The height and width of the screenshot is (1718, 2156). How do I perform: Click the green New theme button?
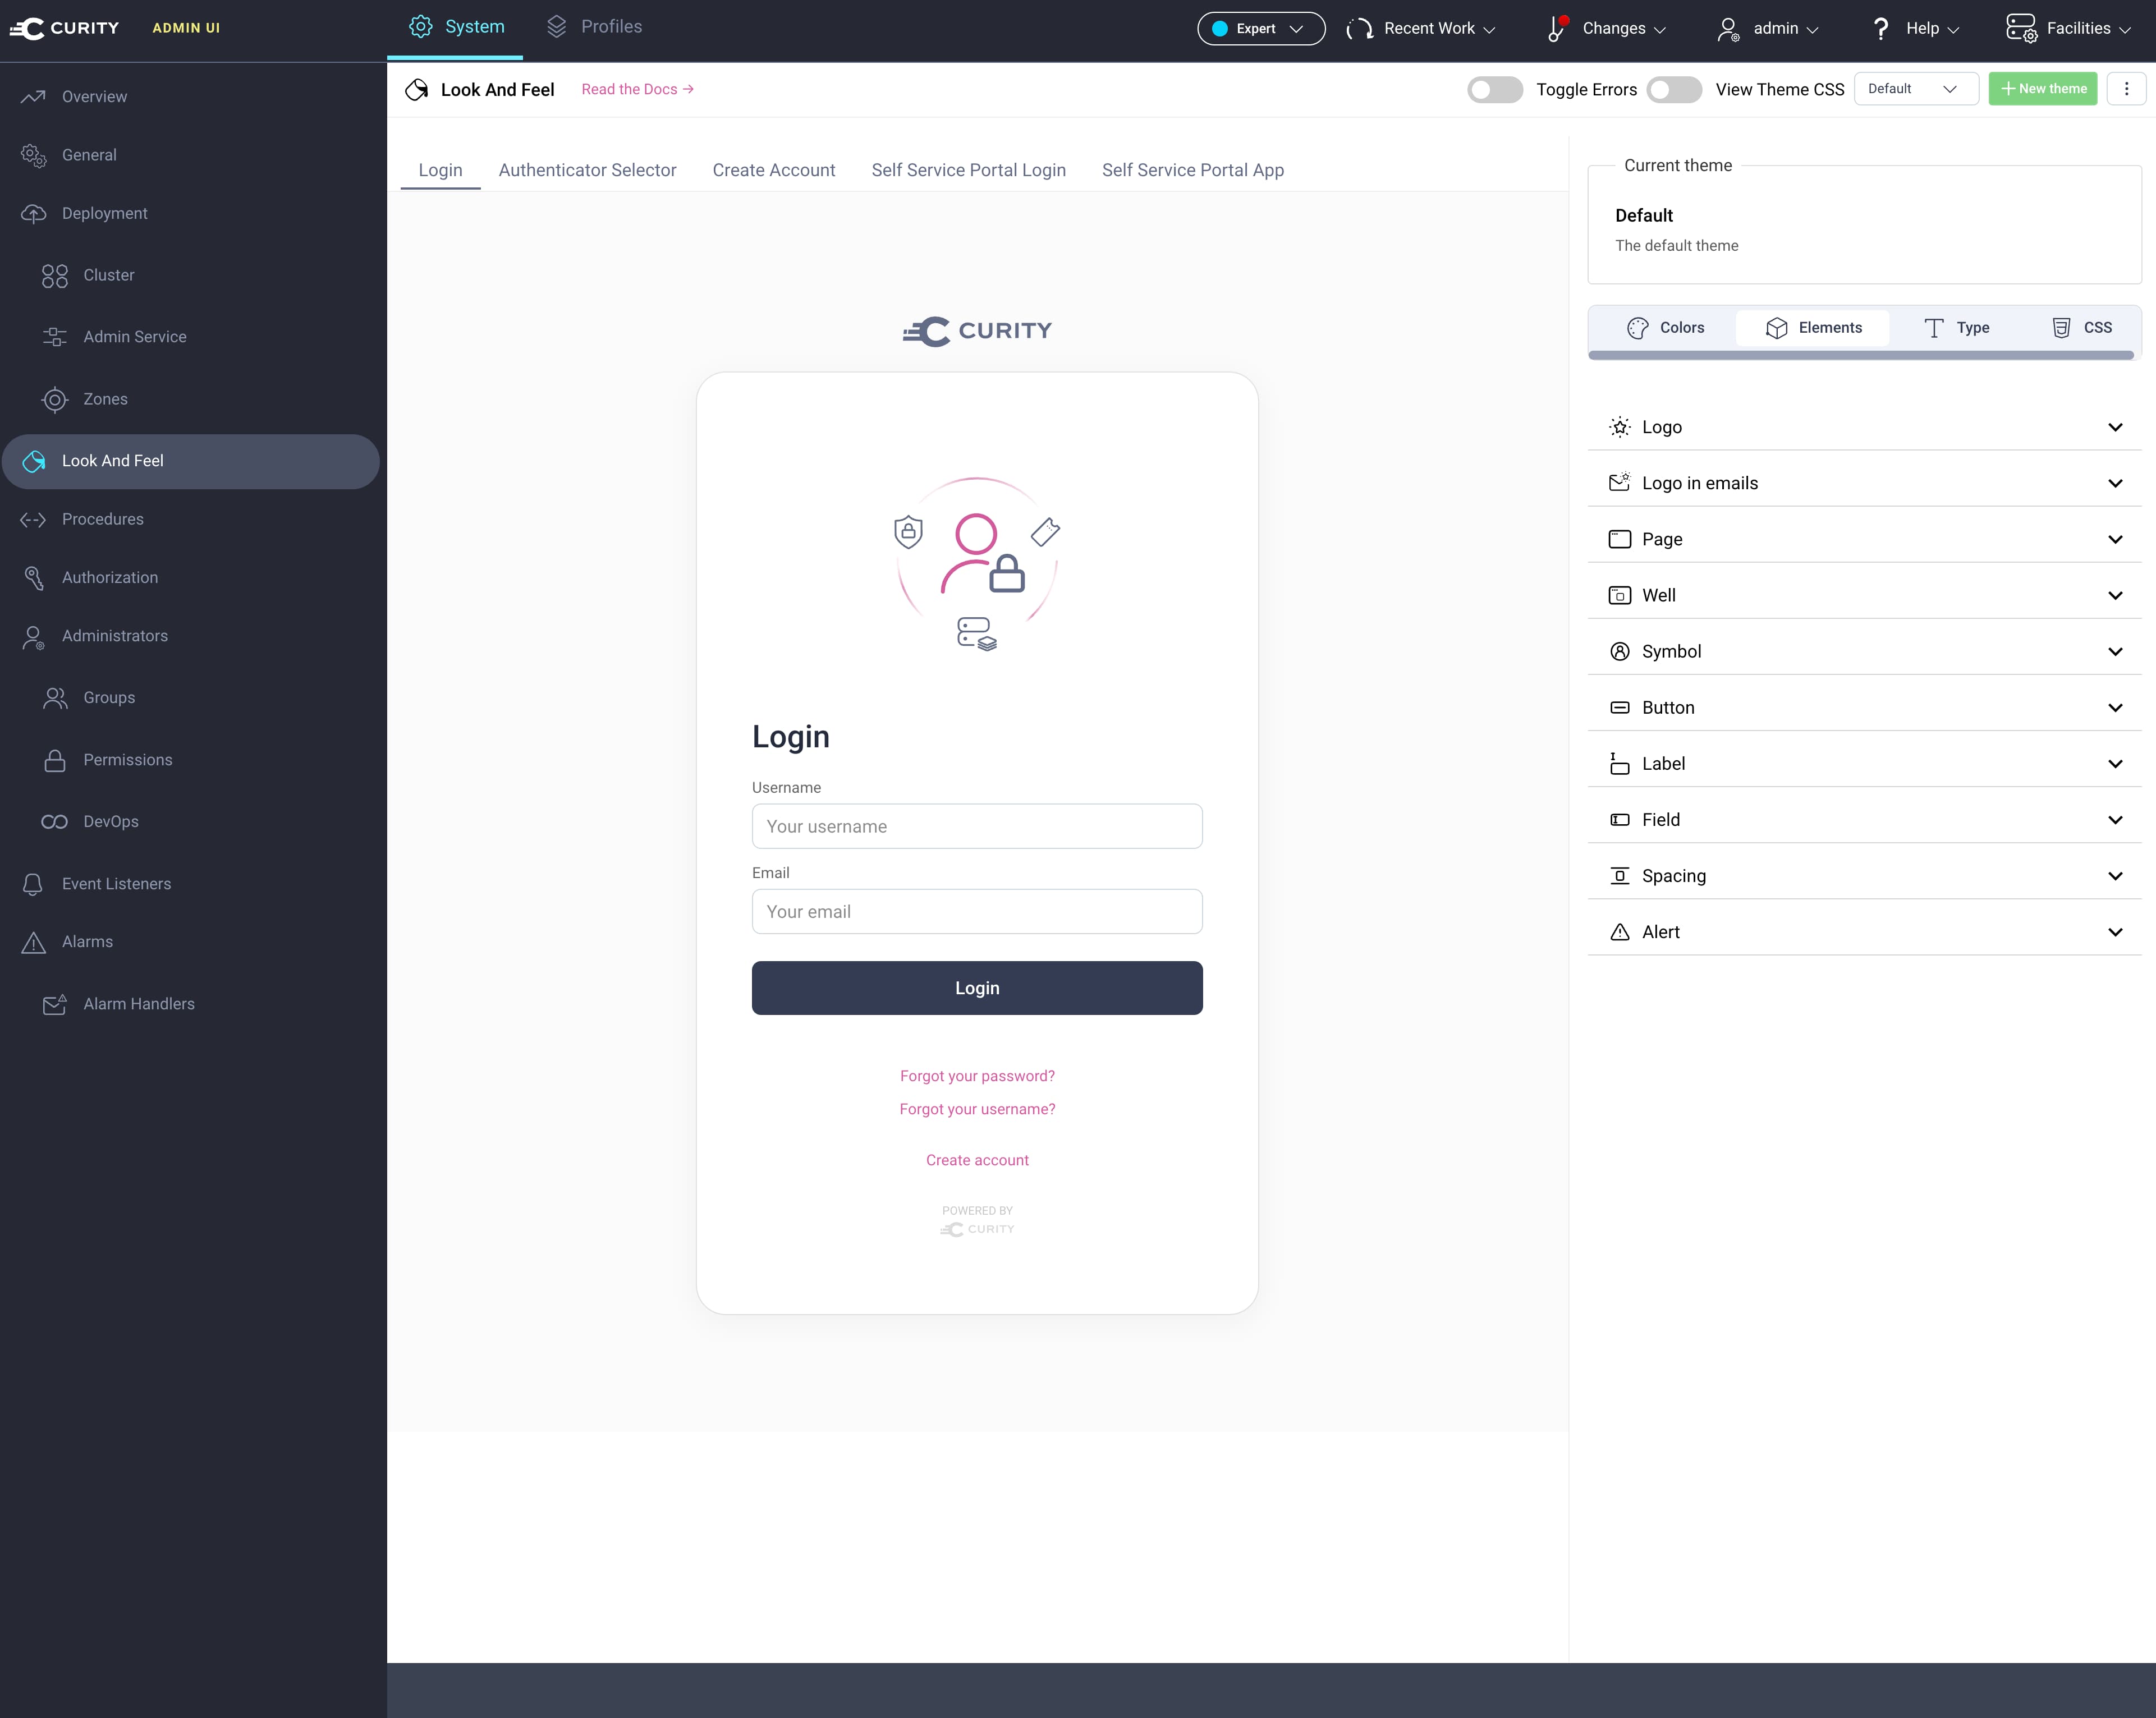click(x=2042, y=89)
